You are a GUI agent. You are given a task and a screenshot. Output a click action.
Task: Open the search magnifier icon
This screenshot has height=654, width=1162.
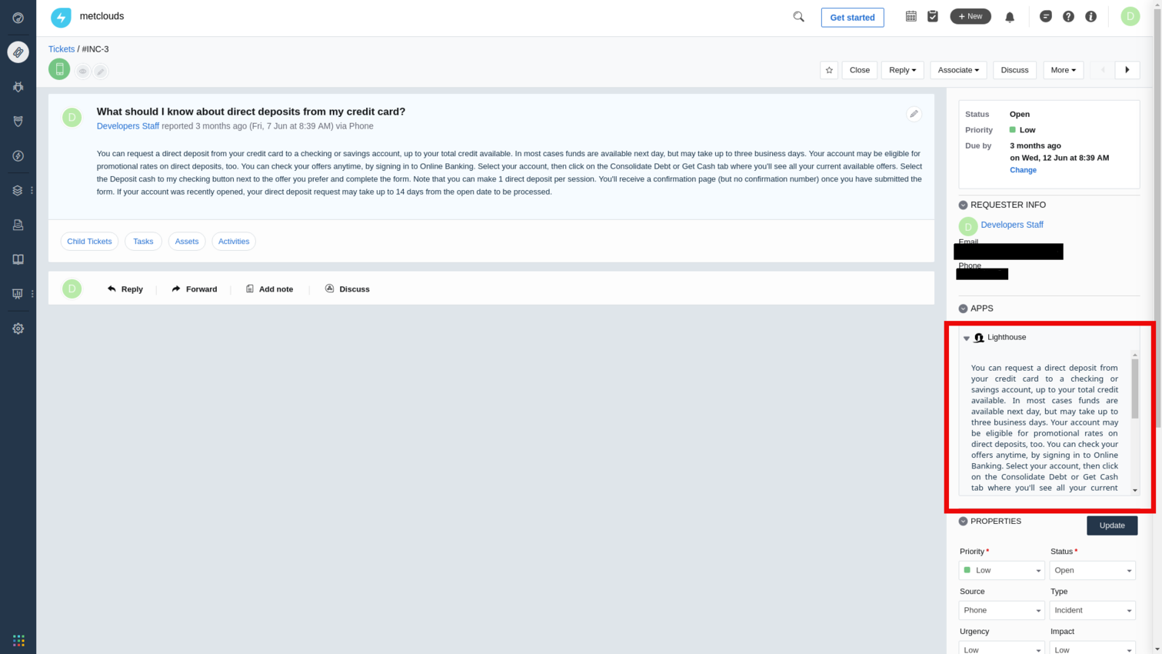tap(798, 17)
